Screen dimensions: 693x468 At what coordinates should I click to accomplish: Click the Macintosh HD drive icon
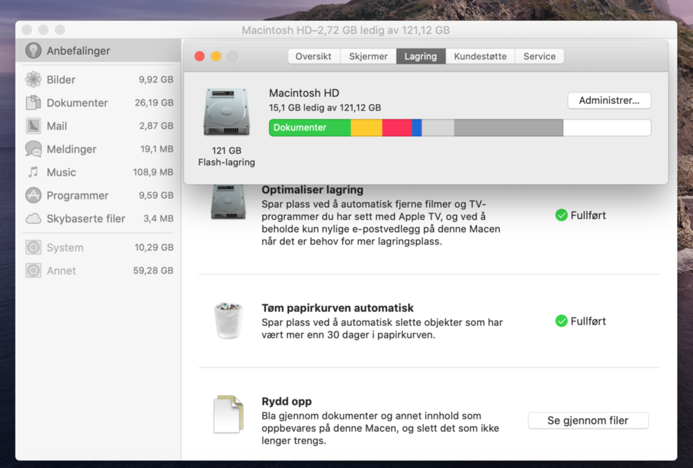click(227, 112)
